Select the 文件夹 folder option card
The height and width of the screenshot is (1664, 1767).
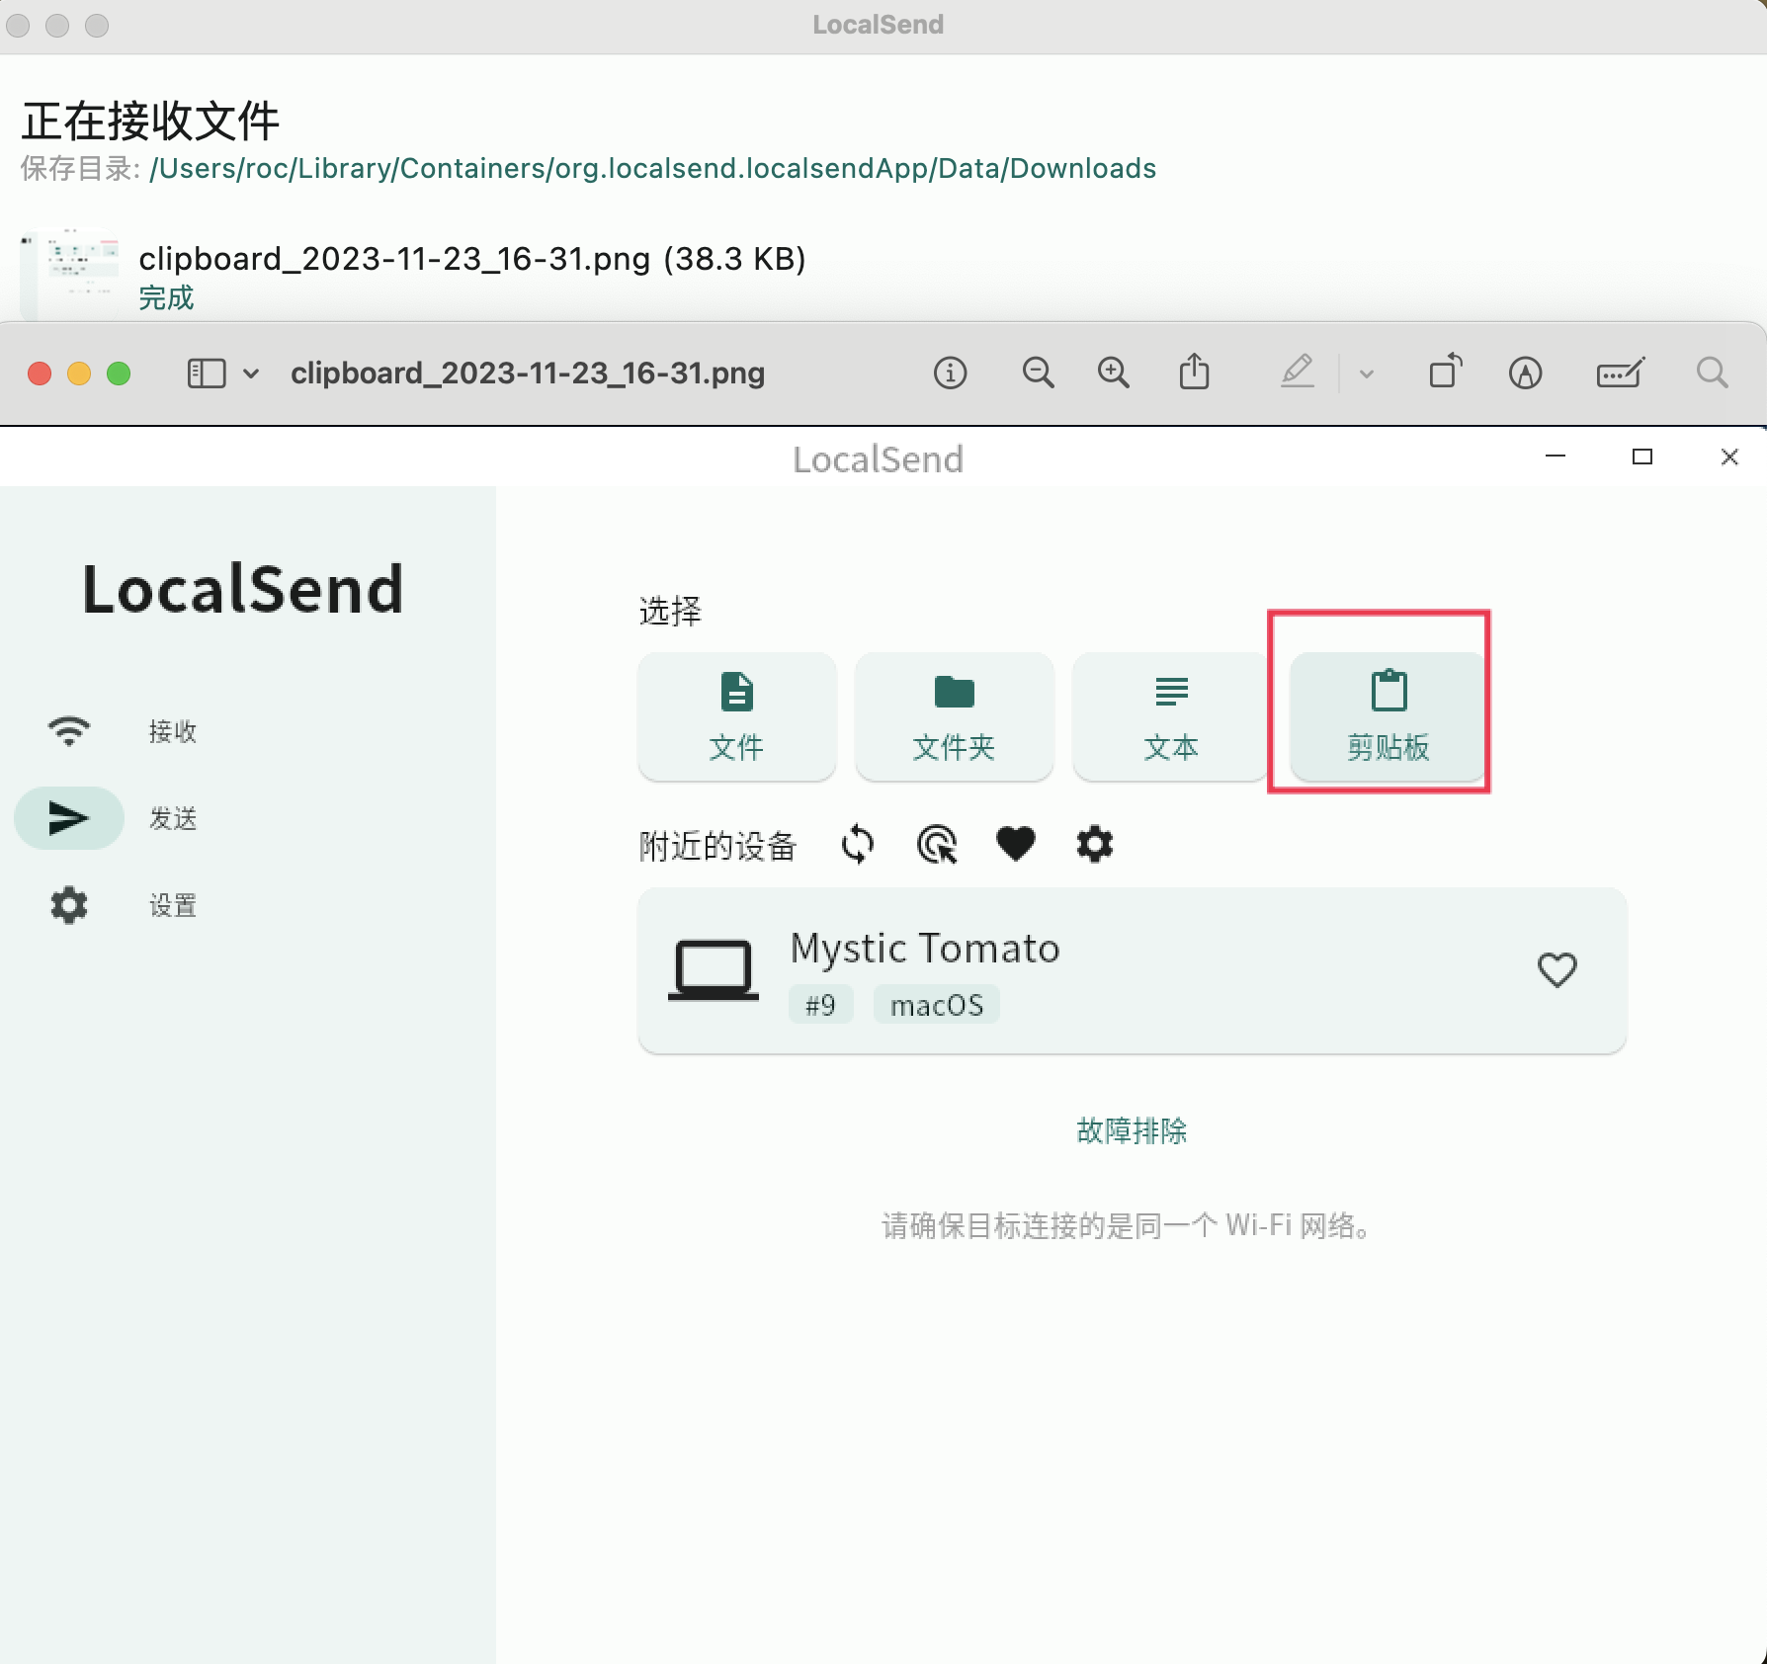pyautogui.click(x=954, y=716)
